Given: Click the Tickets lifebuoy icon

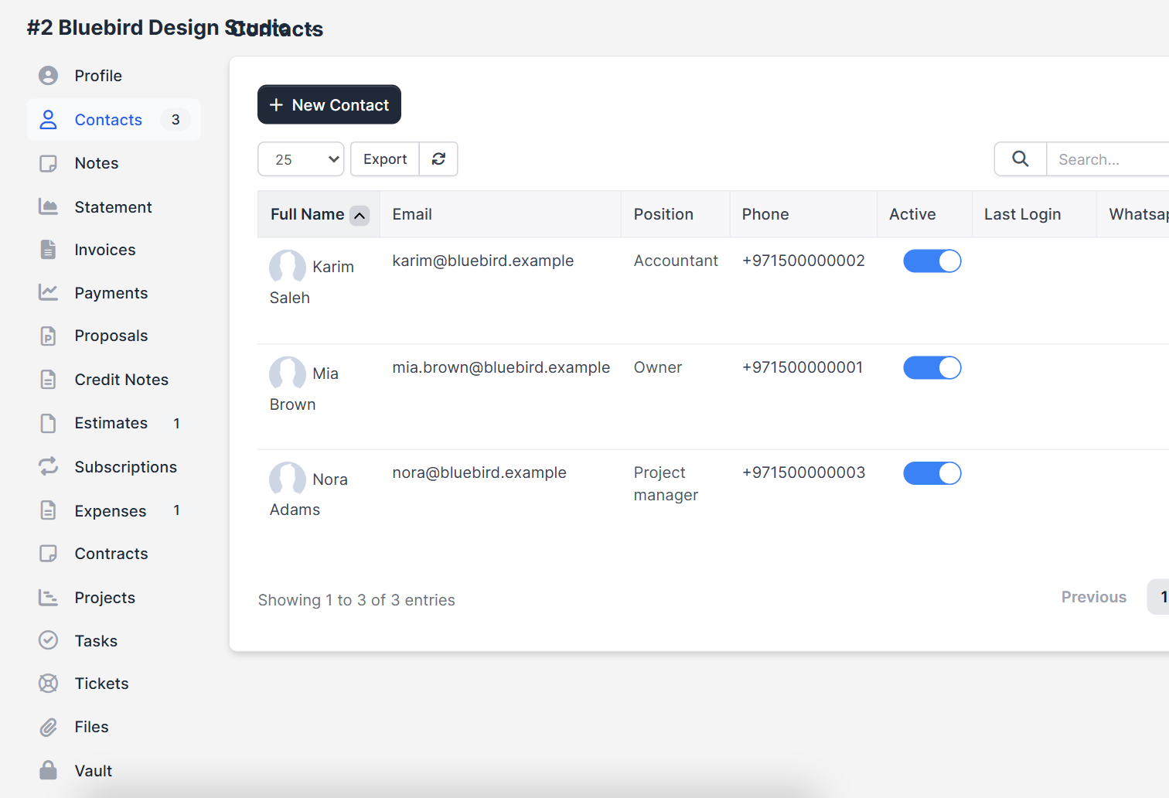Looking at the screenshot, I should (48, 684).
